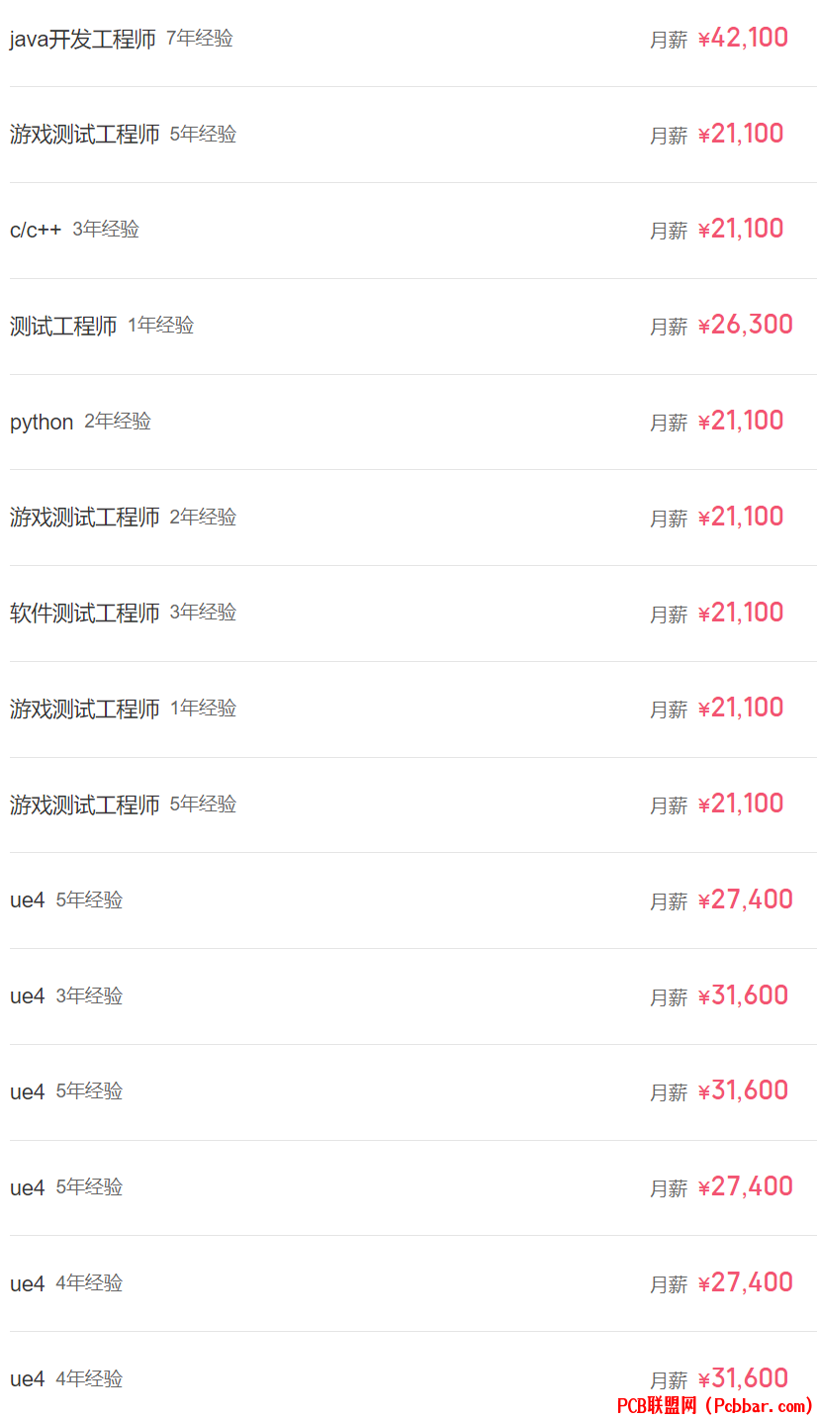The height and width of the screenshot is (1420, 817).
Task: Open the 测试工程师 1年经验 listing title
Action: tap(63, 326)
